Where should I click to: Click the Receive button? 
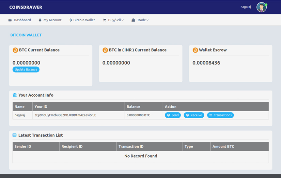pyautogui.click(x=194, y=115)
